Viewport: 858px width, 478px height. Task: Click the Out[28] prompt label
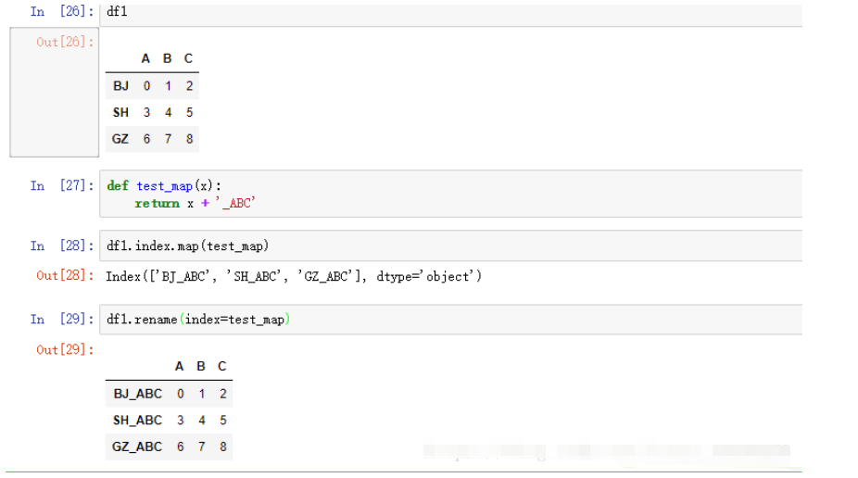[x=65, y=276]
